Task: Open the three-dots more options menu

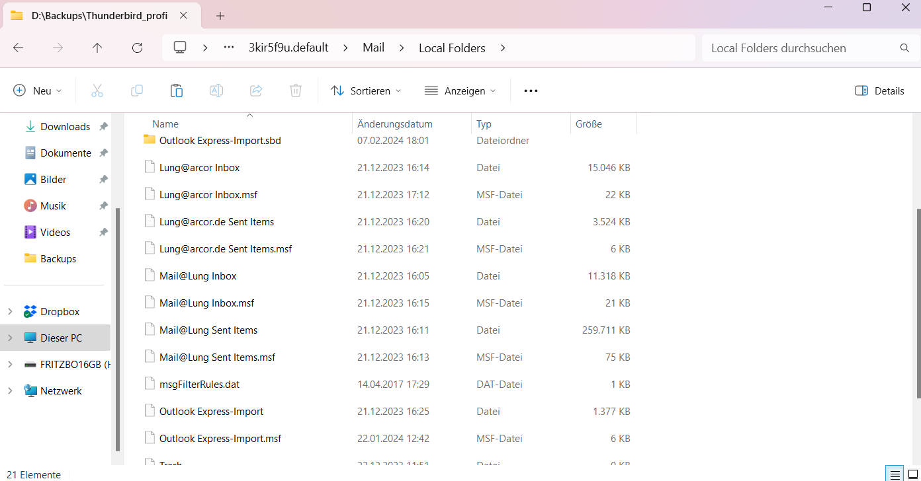Action: (531, 91)
